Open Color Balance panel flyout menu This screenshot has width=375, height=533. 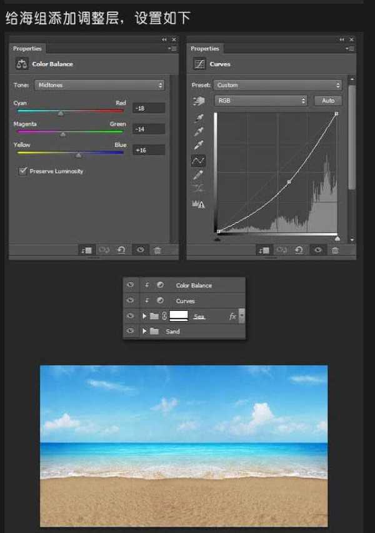172,49
